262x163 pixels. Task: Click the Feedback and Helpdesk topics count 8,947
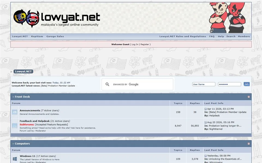click(x=178, y=126)
